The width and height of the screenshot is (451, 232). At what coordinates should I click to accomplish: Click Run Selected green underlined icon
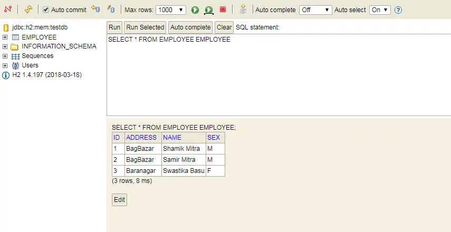click(x=209, y=10)
